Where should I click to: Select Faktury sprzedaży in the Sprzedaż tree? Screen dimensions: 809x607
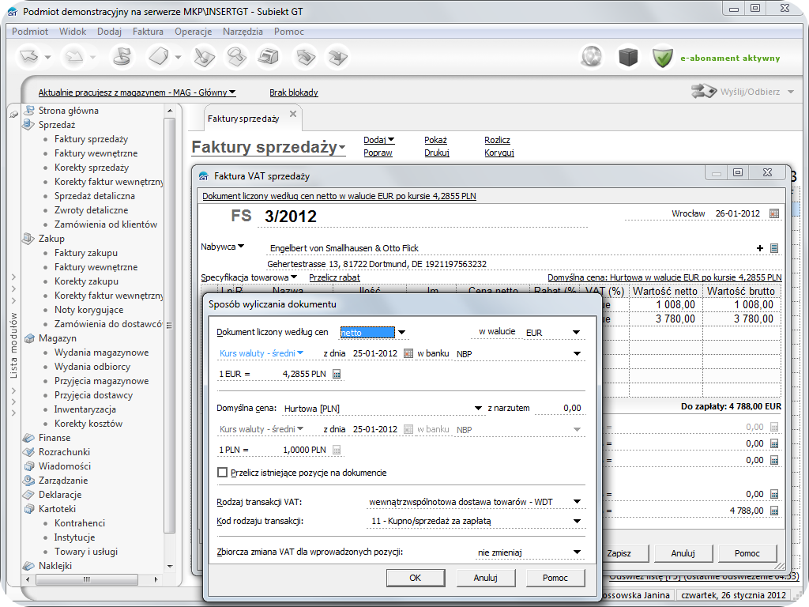(92, 139)
